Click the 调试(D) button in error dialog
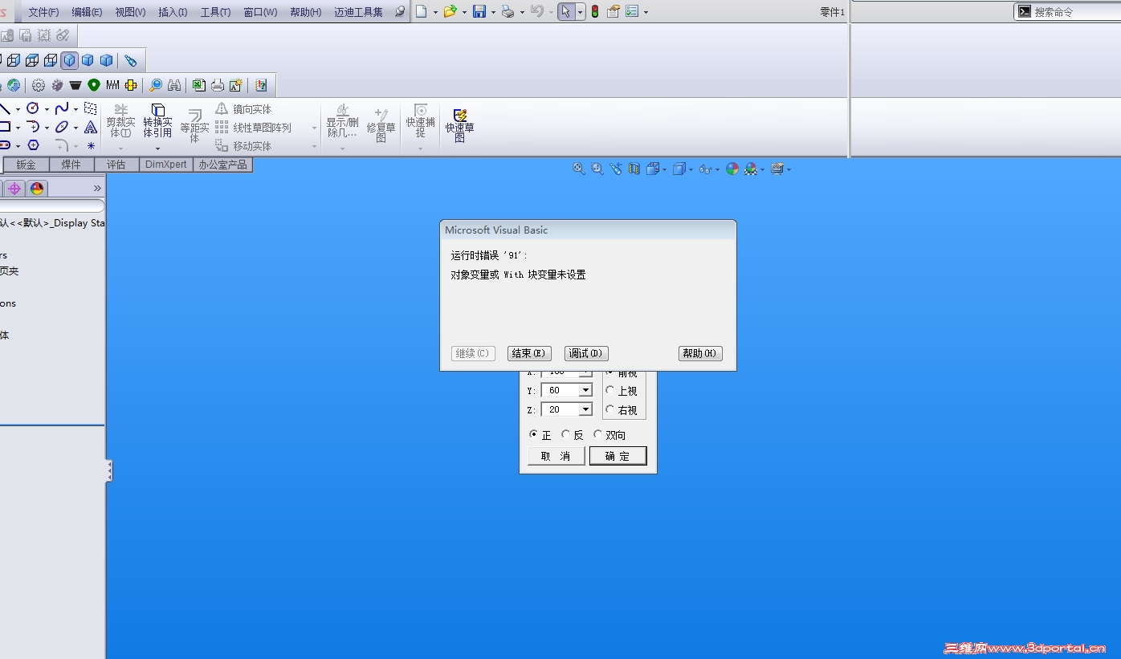 tap(586, 353)
